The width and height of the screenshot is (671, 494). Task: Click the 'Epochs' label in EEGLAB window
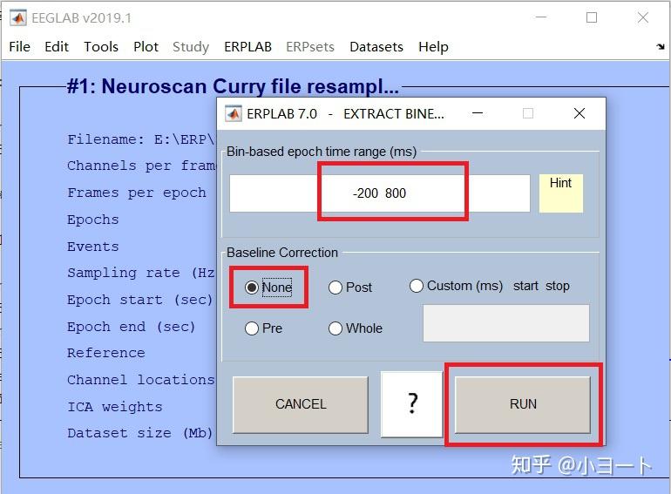pyautogui.click(x=93, y=220)
